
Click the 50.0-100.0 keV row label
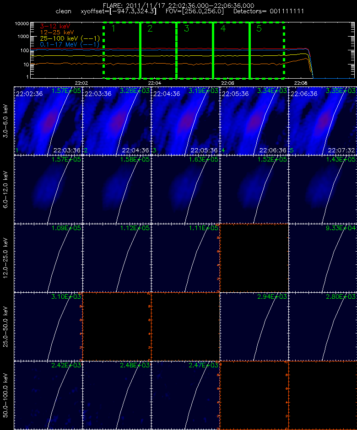[x=6, y=395]
